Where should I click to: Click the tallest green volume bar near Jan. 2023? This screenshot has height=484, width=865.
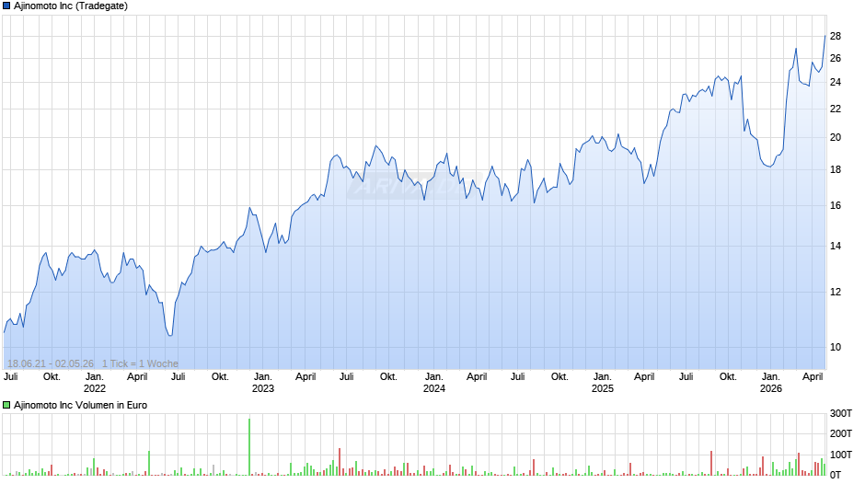(x=249, y=447)
